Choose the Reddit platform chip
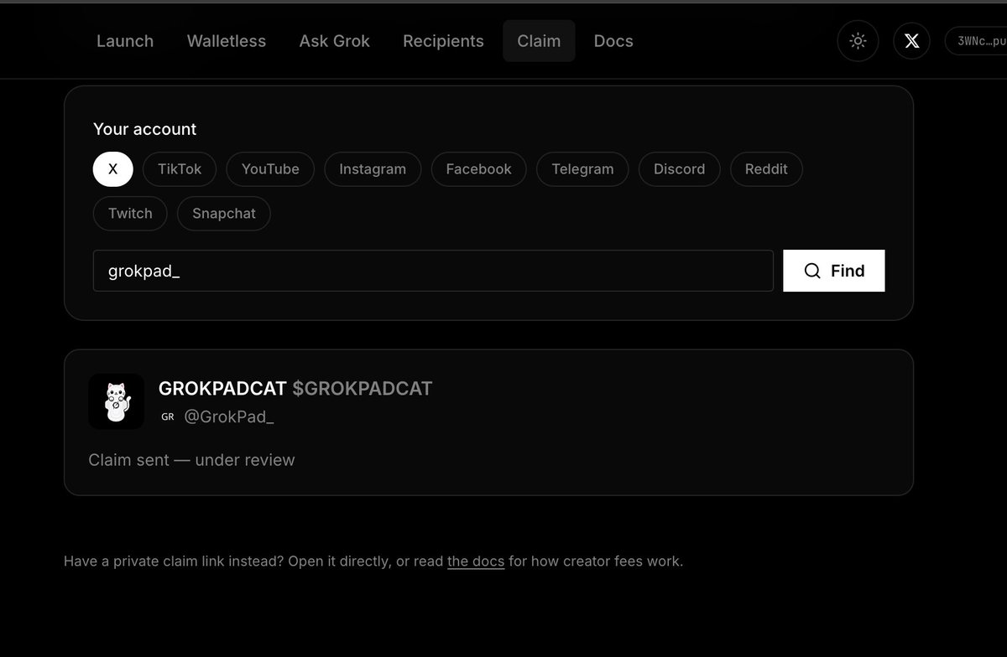This screenshot has height=657, width=1007. pos(766,169)
